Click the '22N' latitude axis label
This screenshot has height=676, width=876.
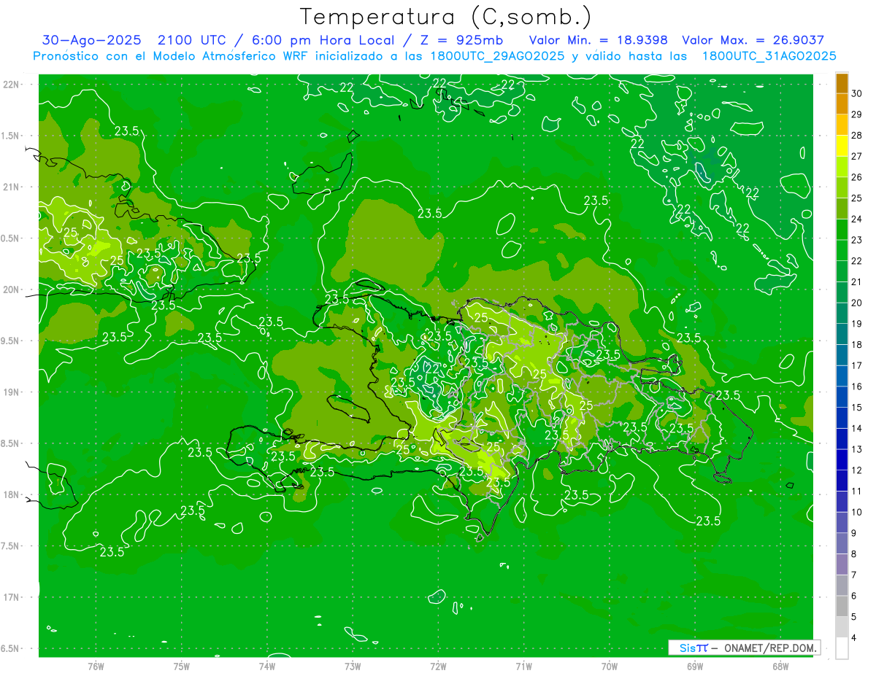(12, 85)
